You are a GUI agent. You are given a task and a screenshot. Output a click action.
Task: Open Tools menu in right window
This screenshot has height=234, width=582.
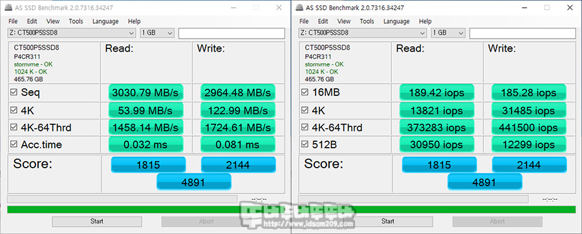click(367, 21)
